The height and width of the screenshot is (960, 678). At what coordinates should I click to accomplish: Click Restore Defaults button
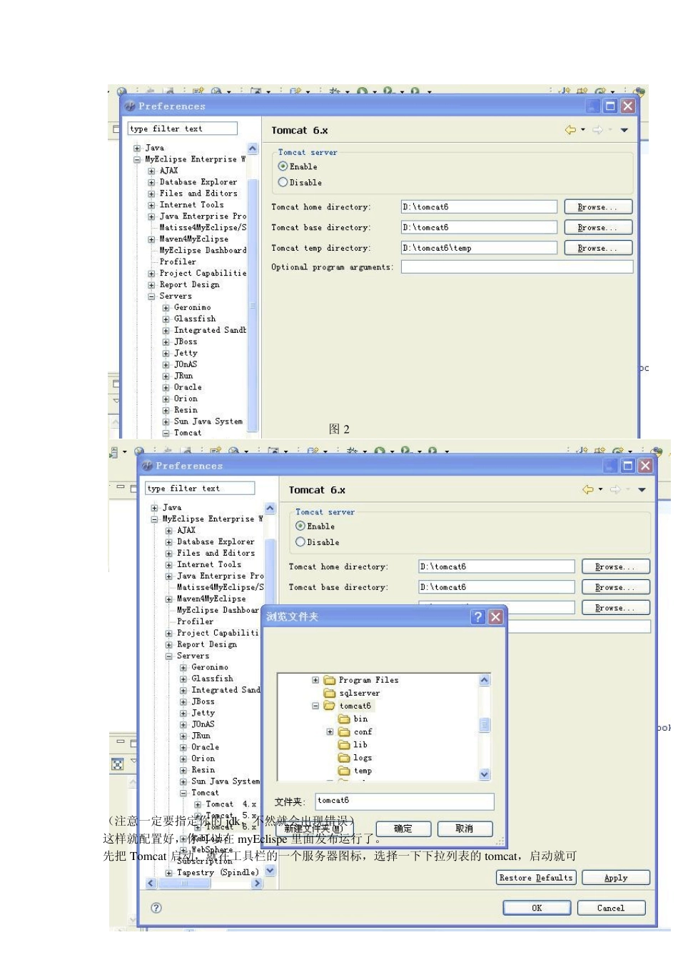coord(536,878)
